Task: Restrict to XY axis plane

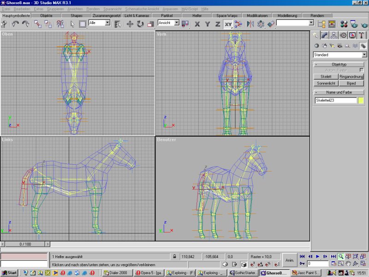Action: coord(228,24)
